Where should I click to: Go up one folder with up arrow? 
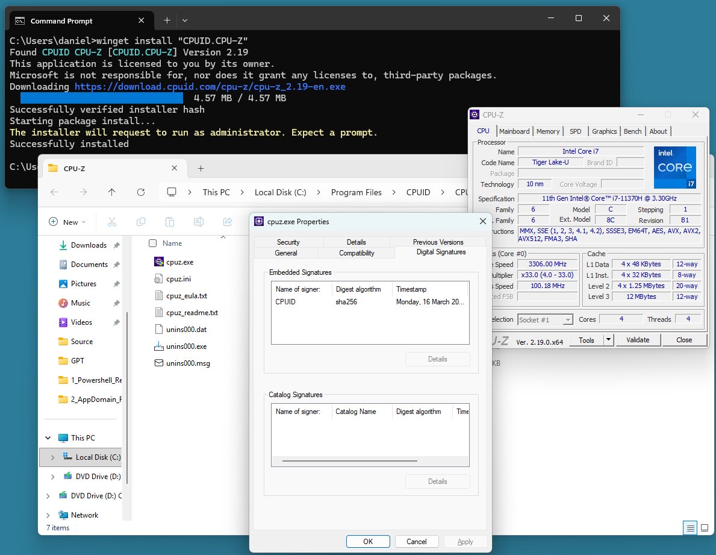[112, 192]
